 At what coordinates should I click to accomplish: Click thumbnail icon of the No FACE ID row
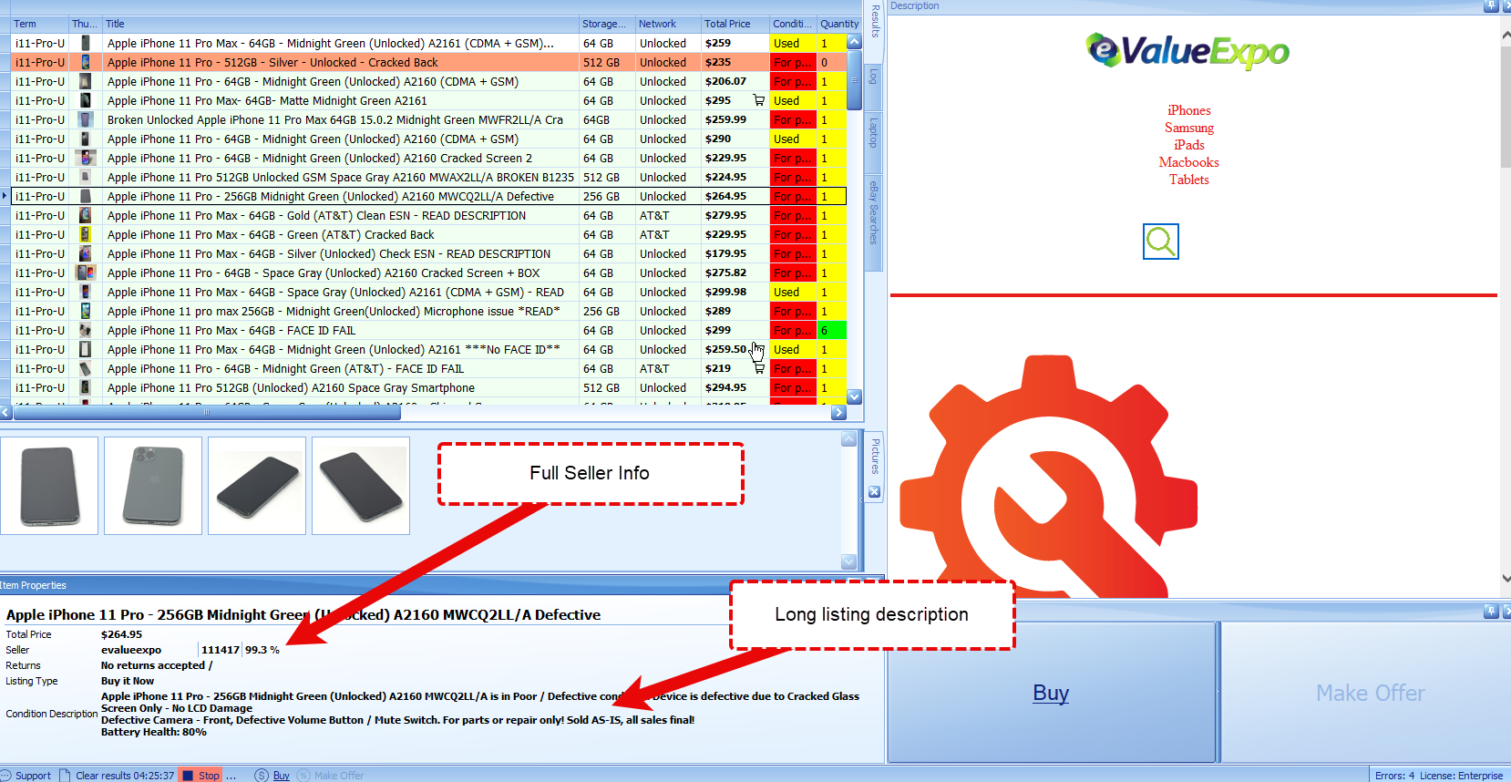(x=85, y=349)
